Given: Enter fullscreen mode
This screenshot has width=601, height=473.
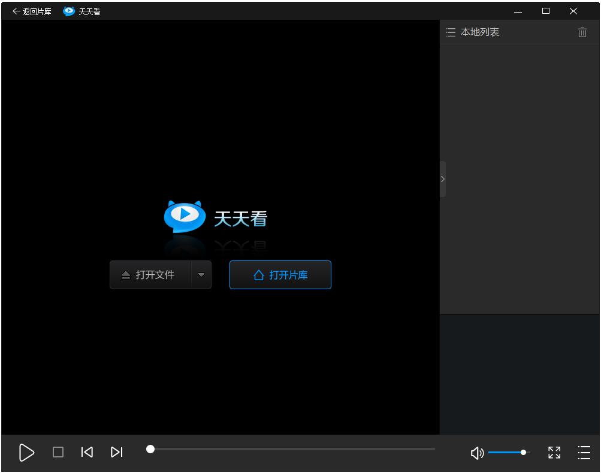Looking at the screenshot, I should point(554,453).
